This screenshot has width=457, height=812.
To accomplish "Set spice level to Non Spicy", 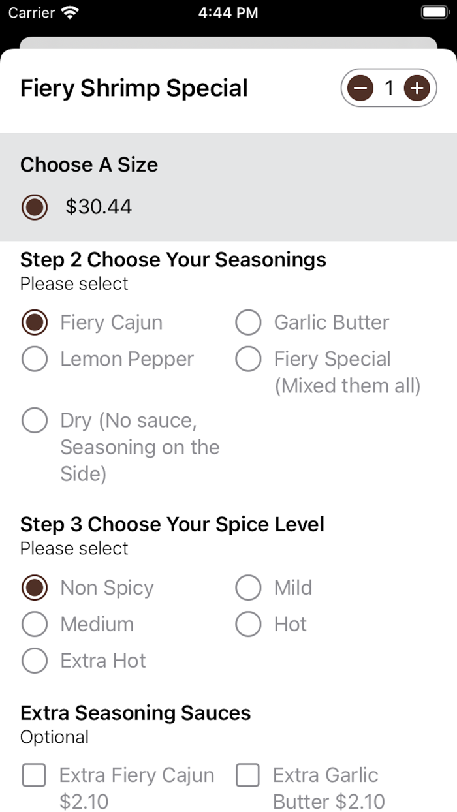I will pyautogui.click(x=35, y=587).
